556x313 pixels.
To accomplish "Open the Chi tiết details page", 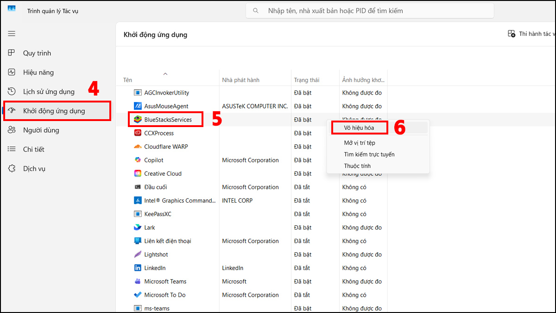I will (x=33, y=149).
